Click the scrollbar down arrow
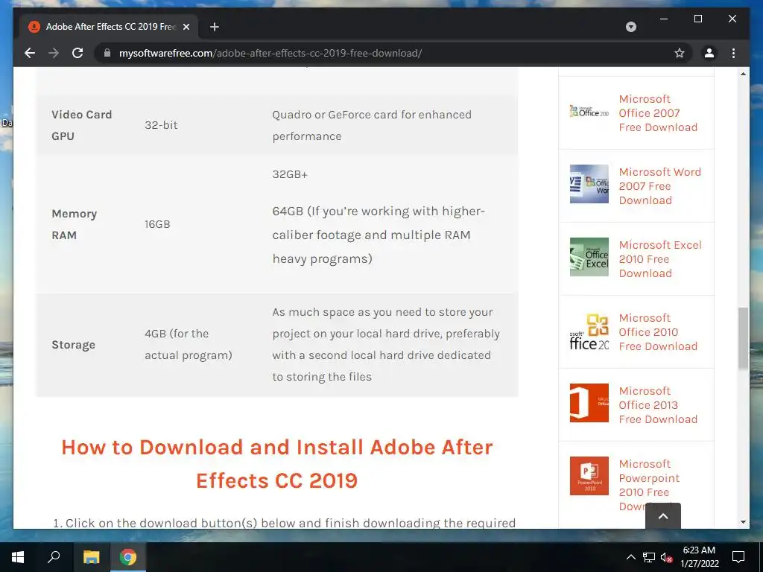This screenshot has width=763, height=572. point(743,522)
